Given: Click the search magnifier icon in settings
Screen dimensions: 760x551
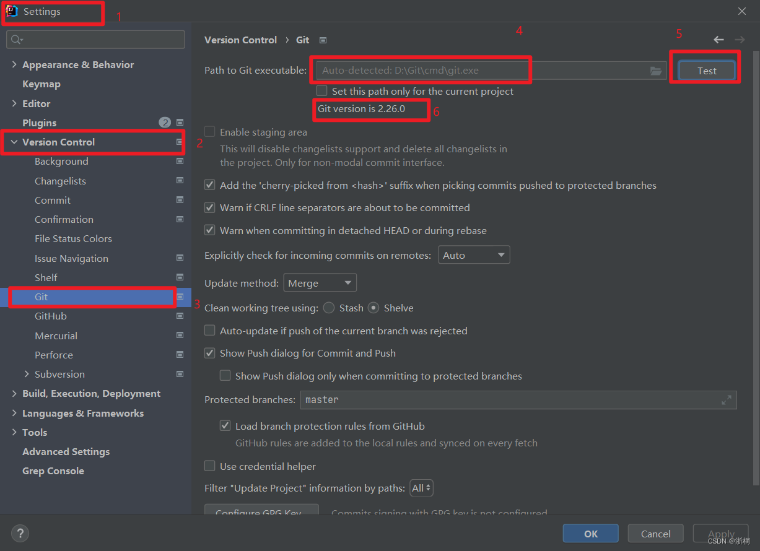Looking at the screenshot, I should click(15, 40).
